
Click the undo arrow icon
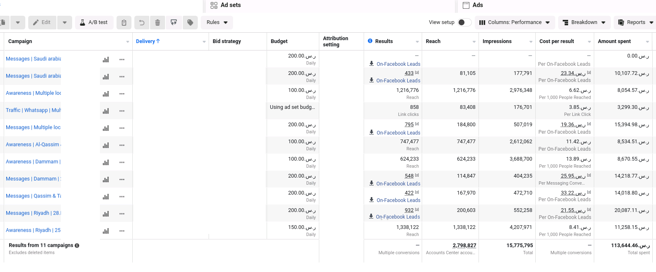[x=141, y=22]
